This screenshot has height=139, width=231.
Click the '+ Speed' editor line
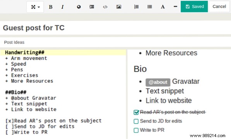pos(15,64)
